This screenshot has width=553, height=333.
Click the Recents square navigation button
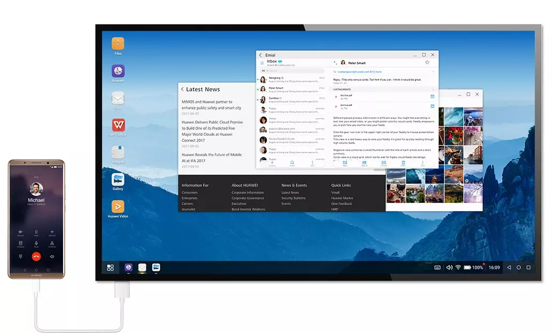pyautogui.click(x=528, y=267)
